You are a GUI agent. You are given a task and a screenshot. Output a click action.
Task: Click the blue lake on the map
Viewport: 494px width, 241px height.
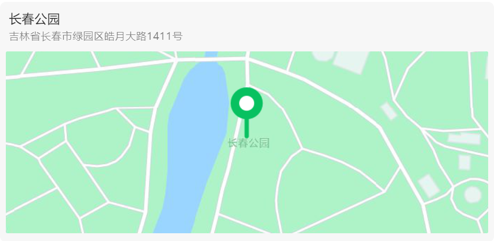coord(198,142)
